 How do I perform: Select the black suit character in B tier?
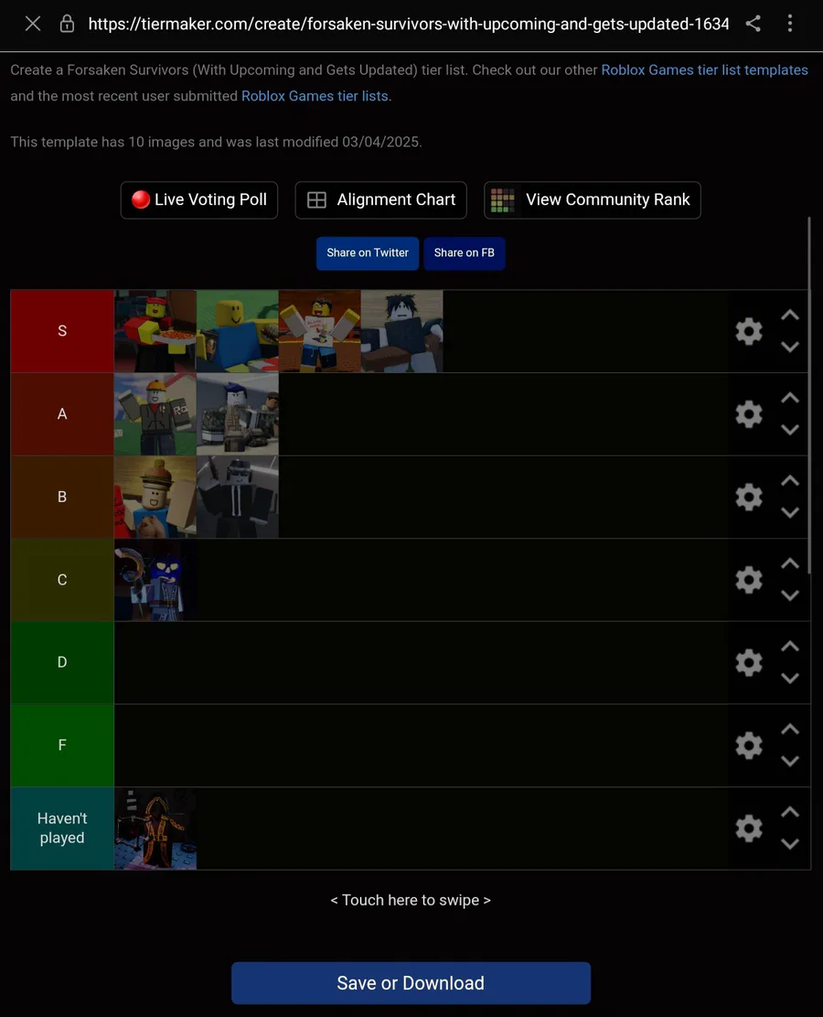[238, 497]
